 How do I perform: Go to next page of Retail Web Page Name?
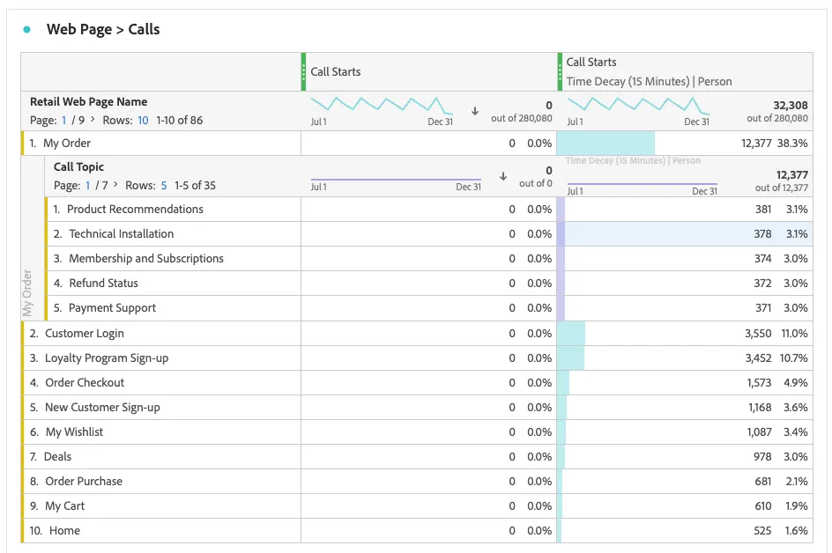click(x=93, y=119)
